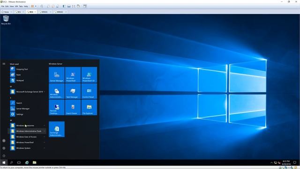The height and width of the screenshot is (169, 300).
Task: Open the Windows Administrative Tools tile
Action: pyautogui.click(x=57, y=91)
